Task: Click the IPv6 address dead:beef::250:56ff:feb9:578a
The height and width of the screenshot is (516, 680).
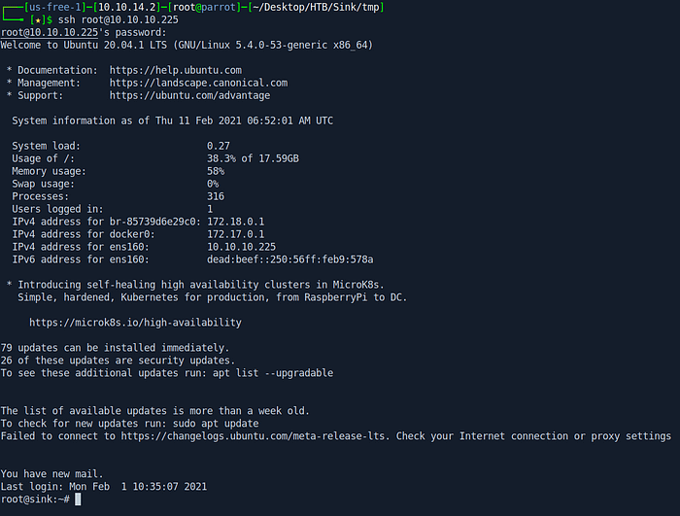Action: pos(289,259)
